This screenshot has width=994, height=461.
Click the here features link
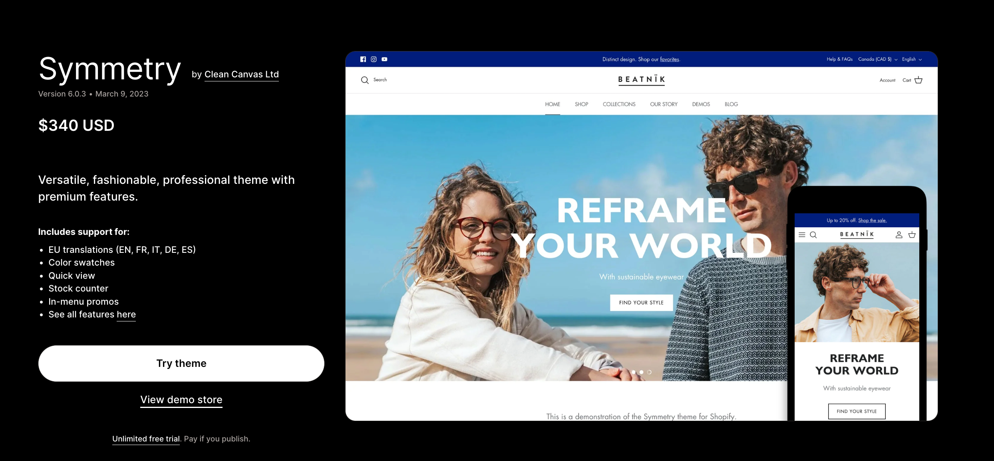click(x=125, y=314)
